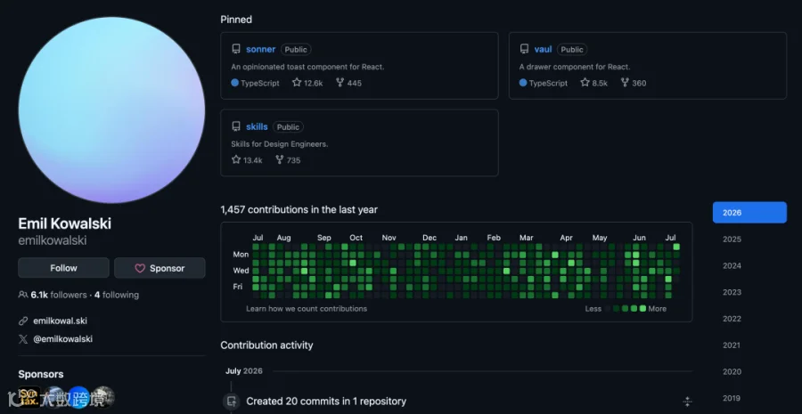Click the vaul repository book icon
The image size is (802, 414).
524,50
